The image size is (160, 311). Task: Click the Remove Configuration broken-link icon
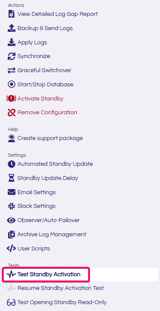point(11,113)
